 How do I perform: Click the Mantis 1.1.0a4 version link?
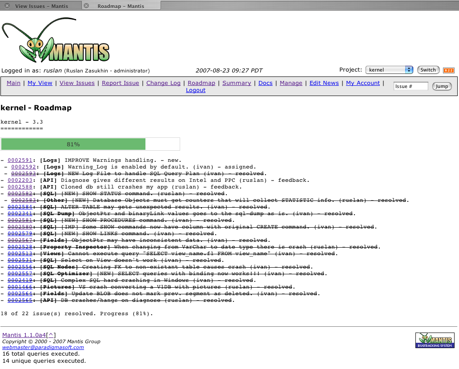pos(24,335)
